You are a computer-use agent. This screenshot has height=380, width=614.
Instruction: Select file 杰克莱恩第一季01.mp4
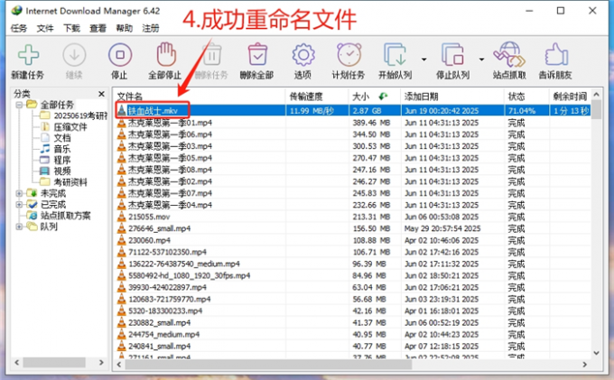tap(170, 123)
